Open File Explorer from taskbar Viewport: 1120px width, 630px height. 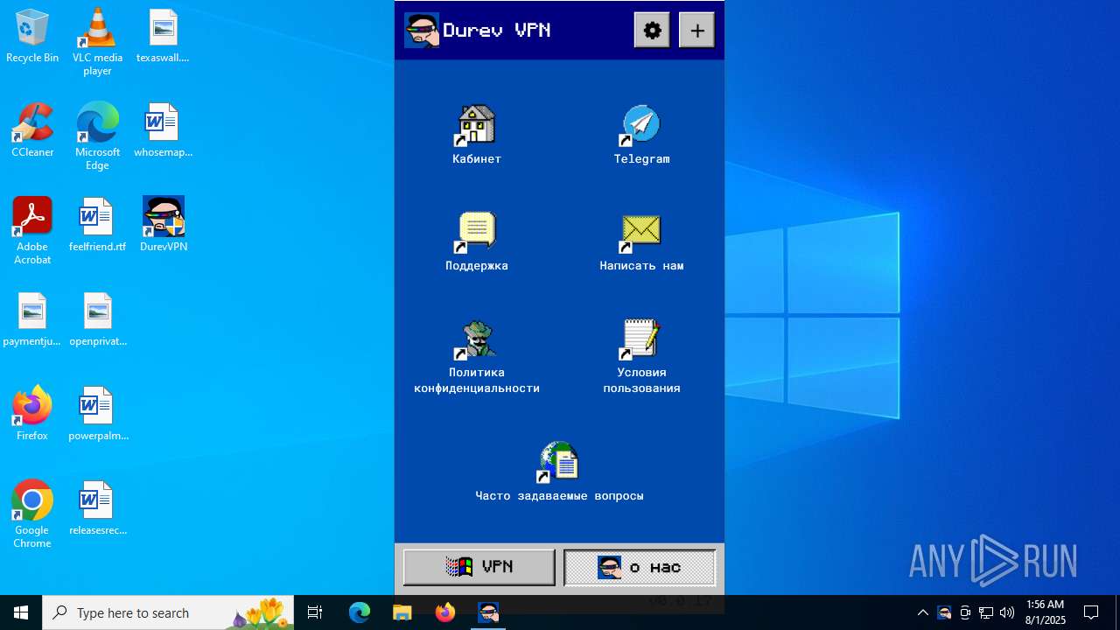pyautogui.click(x=402, y=612)
